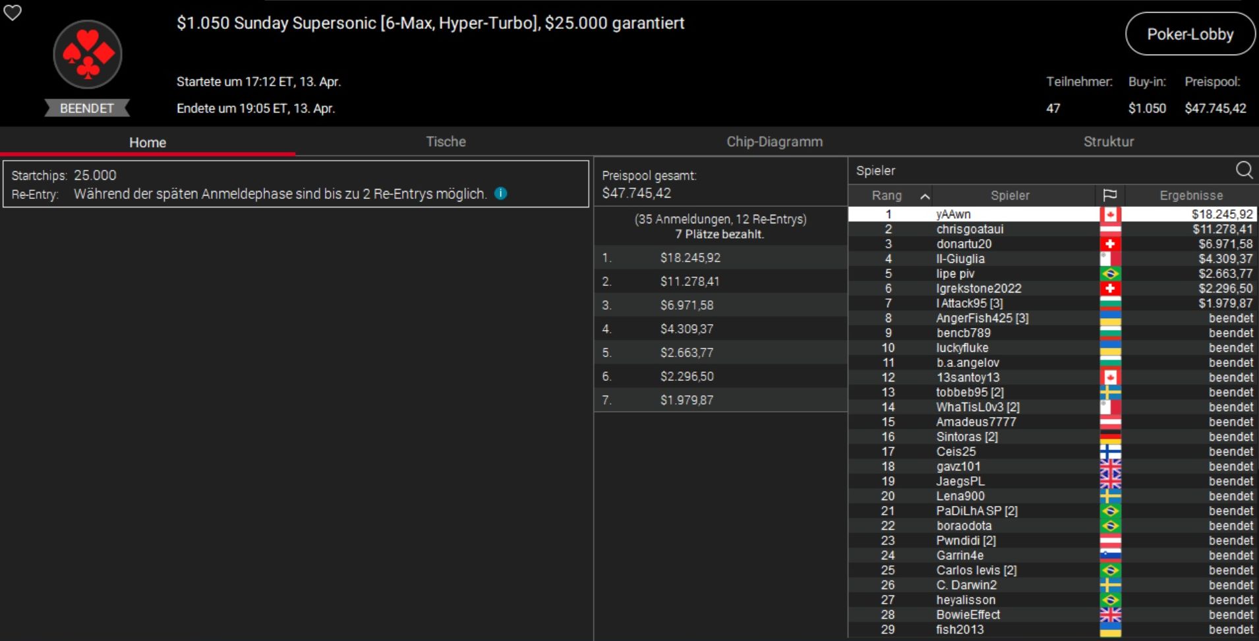Select player Carlos levis [2] row
This screenshot has width=1259, height=641.
[x=1052, y=570]
